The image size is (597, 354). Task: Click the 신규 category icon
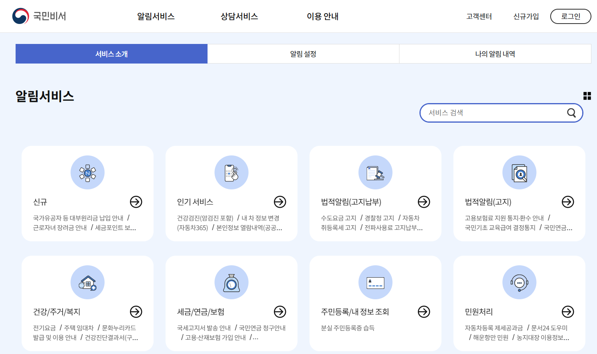coord(87,172)
